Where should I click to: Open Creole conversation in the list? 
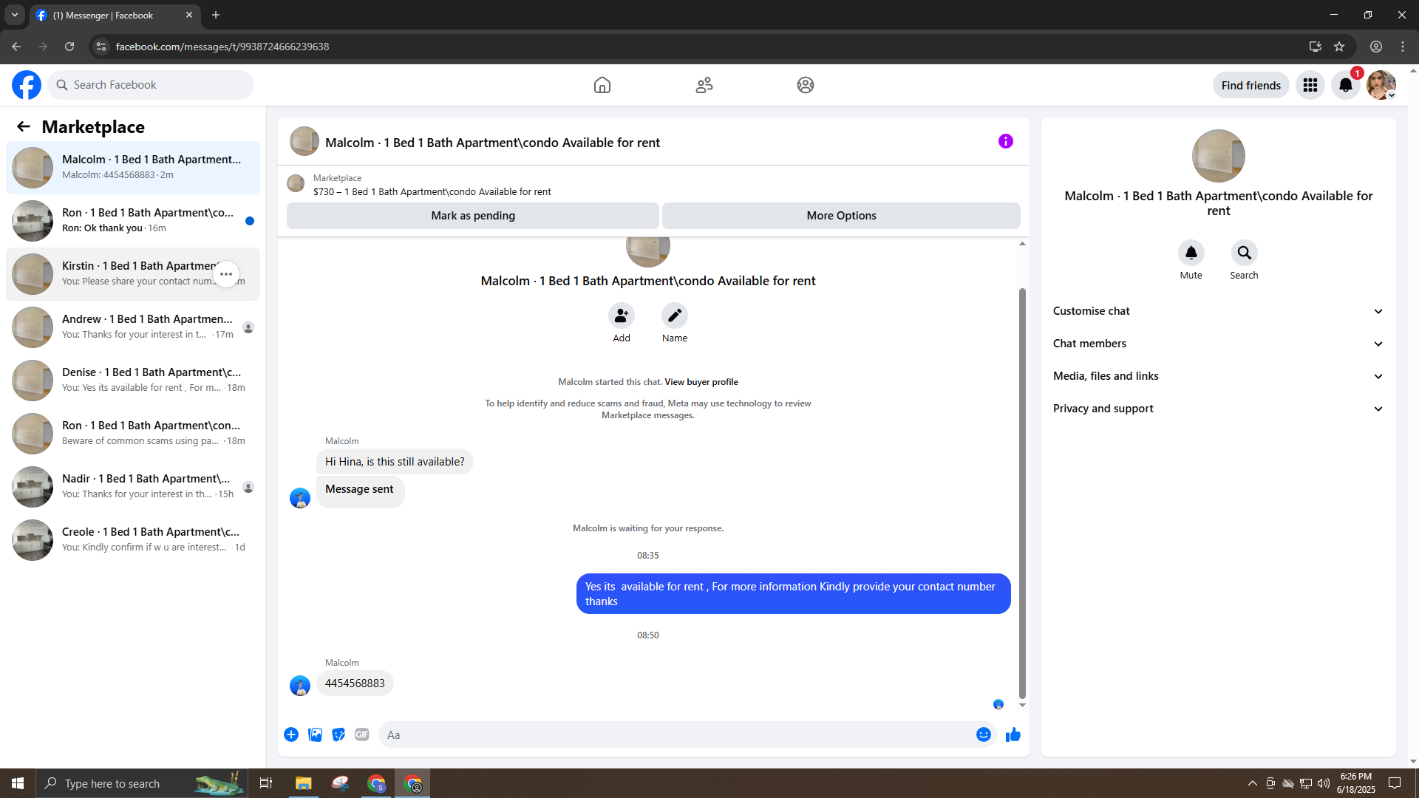pos(133,540)
